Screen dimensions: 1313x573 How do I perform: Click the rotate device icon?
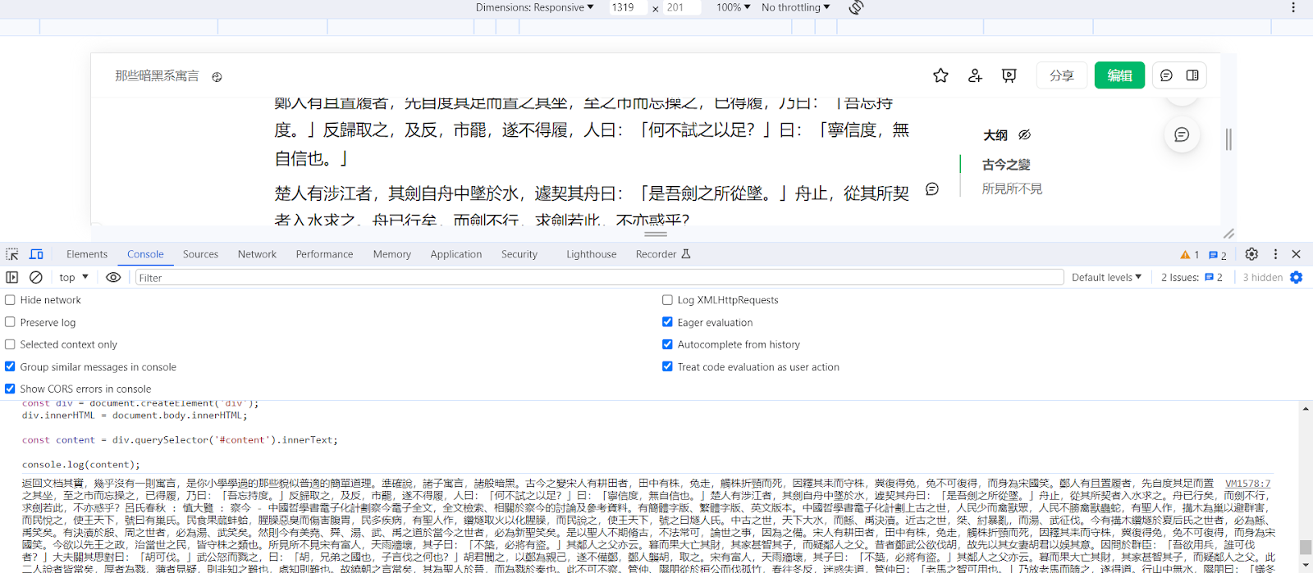click(856, 7)
